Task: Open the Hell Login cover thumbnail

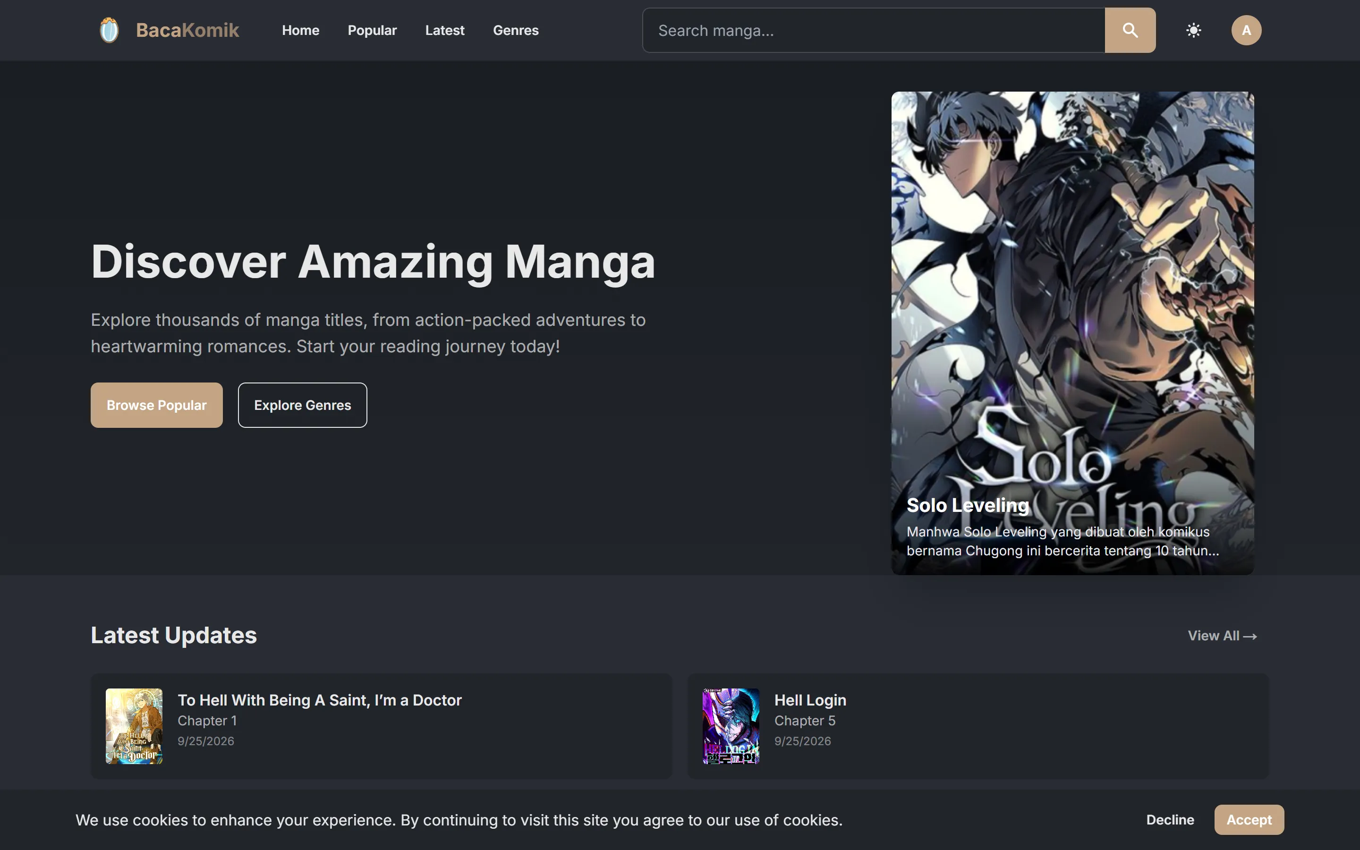Action: 731,726
